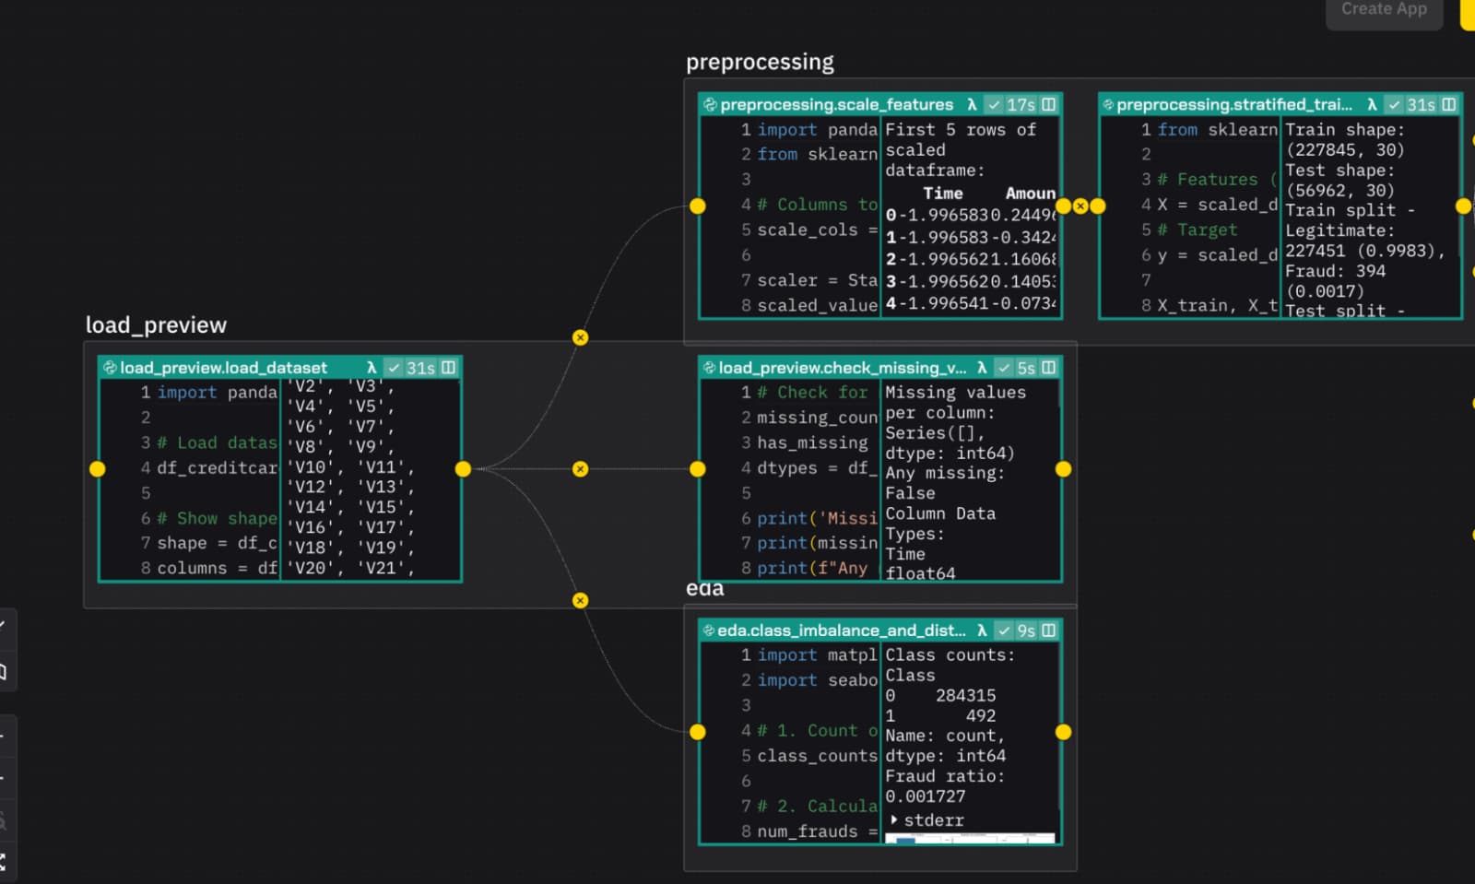
Task: Click the checkmark status on class_imbalance node
Action: tap(1004, 631)
